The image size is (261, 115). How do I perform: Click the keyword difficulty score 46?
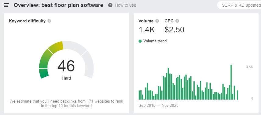click(66, 66)
